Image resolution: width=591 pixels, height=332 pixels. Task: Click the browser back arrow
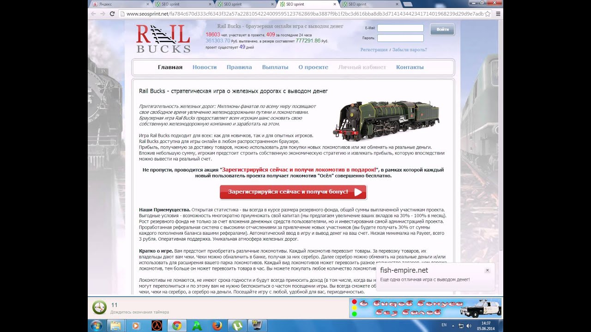point(94,14)
